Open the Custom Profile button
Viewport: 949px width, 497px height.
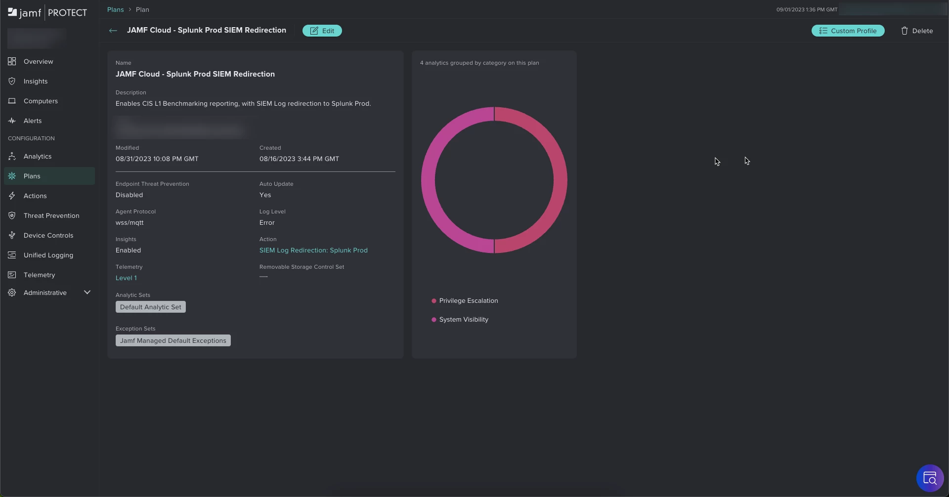[x=848, y=31]
